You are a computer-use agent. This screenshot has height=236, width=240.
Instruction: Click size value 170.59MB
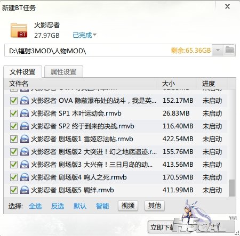click(x=178, y=177)
